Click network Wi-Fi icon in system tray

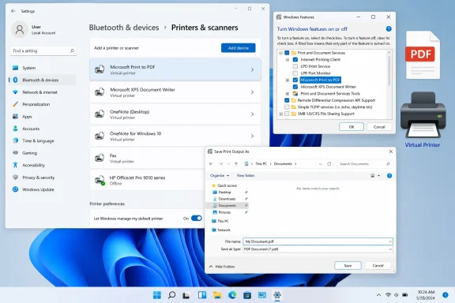pos(388,295)
